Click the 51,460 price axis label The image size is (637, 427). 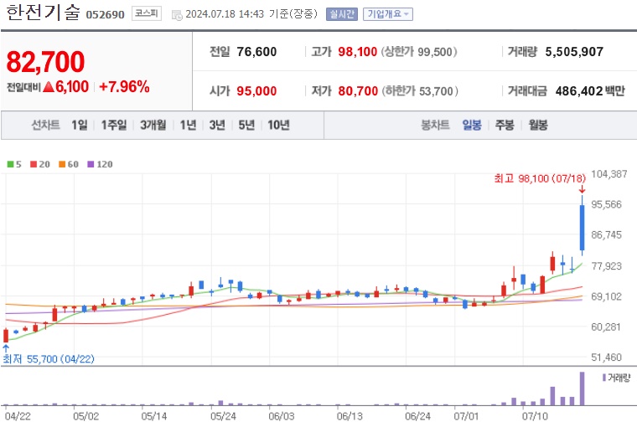[606, 358]
